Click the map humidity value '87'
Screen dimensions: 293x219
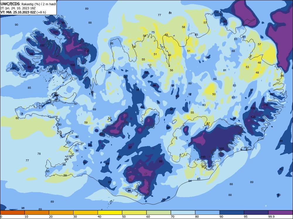(76, 104)
